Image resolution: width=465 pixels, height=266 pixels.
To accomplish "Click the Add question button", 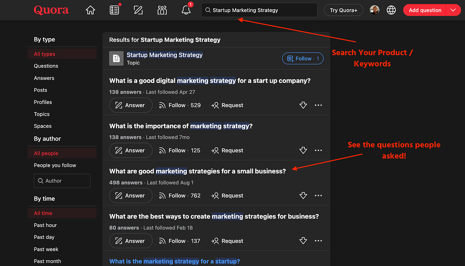I will [x=425, y=10].
